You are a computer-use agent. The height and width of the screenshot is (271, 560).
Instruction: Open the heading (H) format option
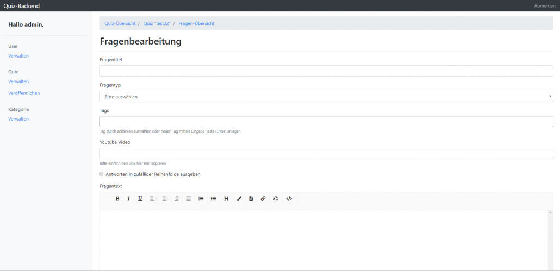pos(226,199)
